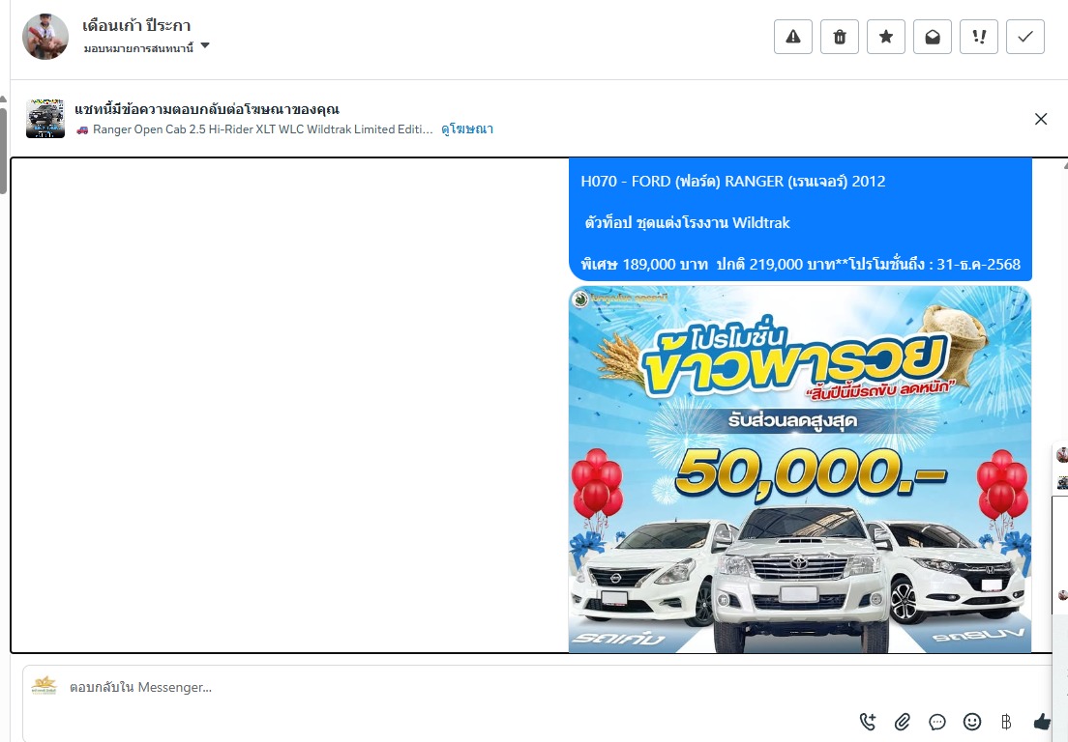Mark conversation unread with envelope icon
Image resolution: width=1068 pixels, height=742 pixels.
[x=933, y=37]
